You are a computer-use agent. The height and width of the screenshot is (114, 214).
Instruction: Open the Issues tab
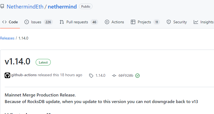click(38, 22)
